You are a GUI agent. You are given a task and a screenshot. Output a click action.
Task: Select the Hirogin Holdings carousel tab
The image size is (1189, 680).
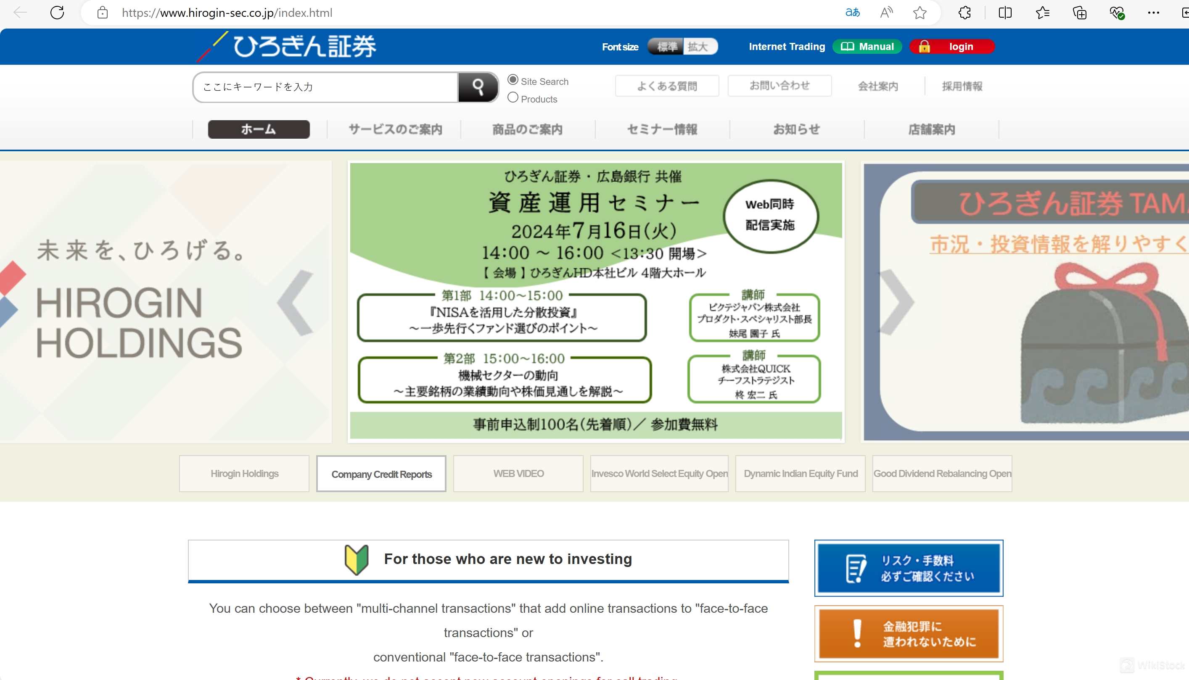click(x=244, y=474)
